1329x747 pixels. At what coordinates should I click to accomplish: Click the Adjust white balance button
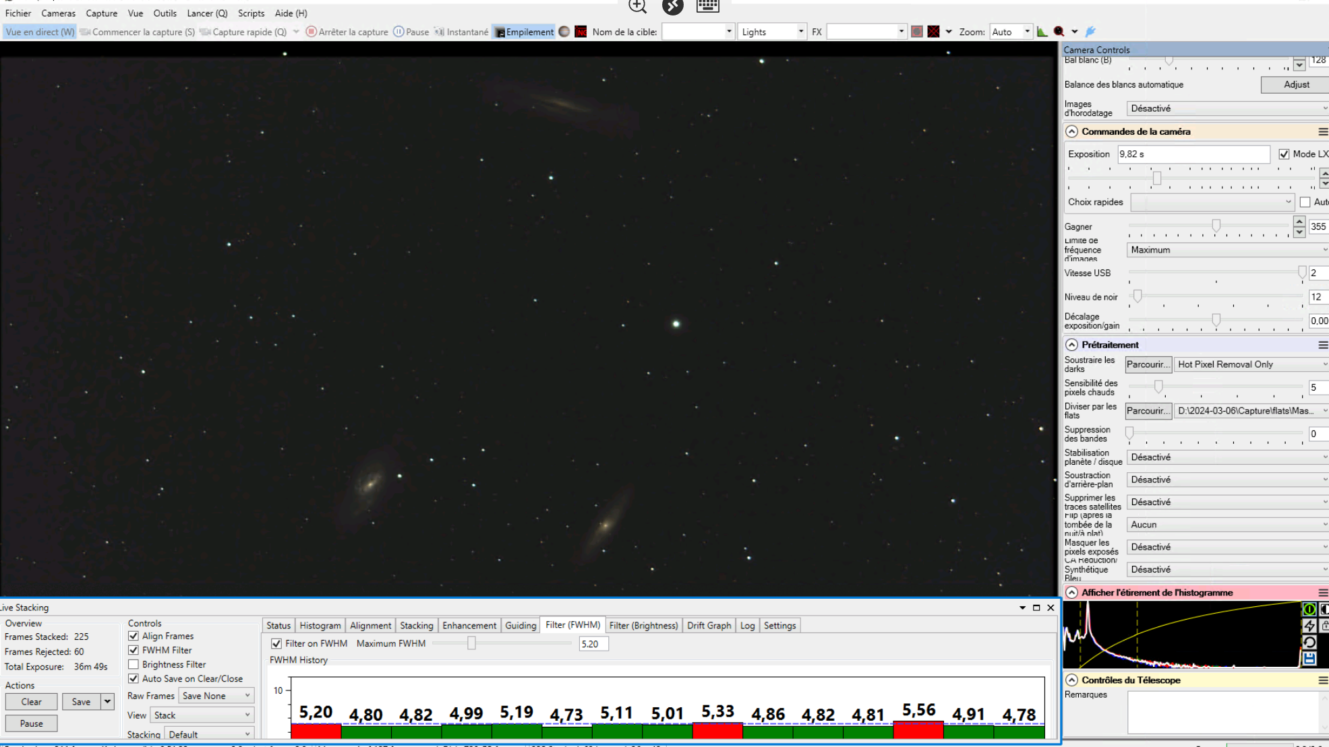click(x=1296, y=85)
